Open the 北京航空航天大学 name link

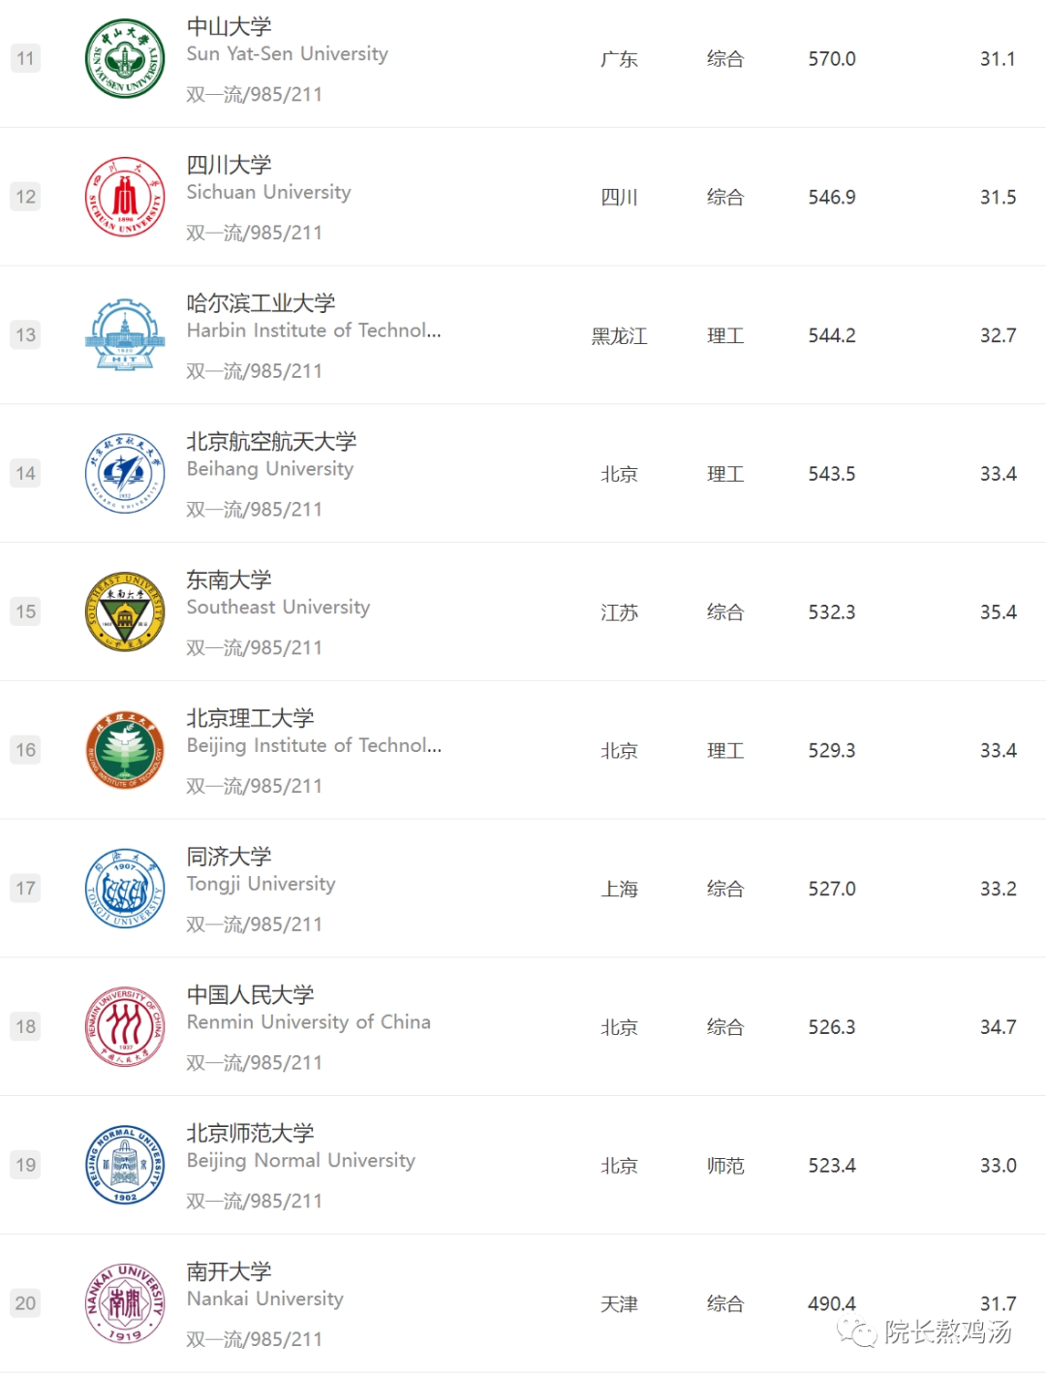tap(272, 442)
